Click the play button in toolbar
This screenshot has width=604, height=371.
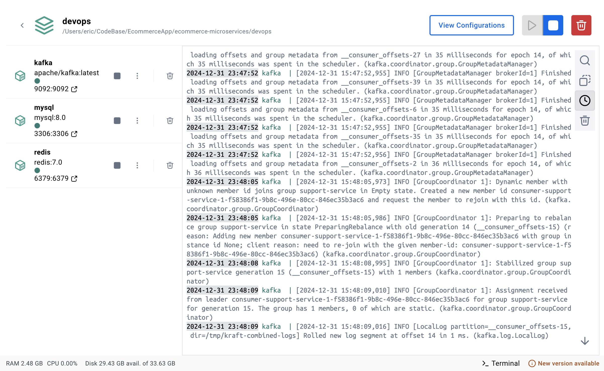pyautogui.click(x=532, y=25)
